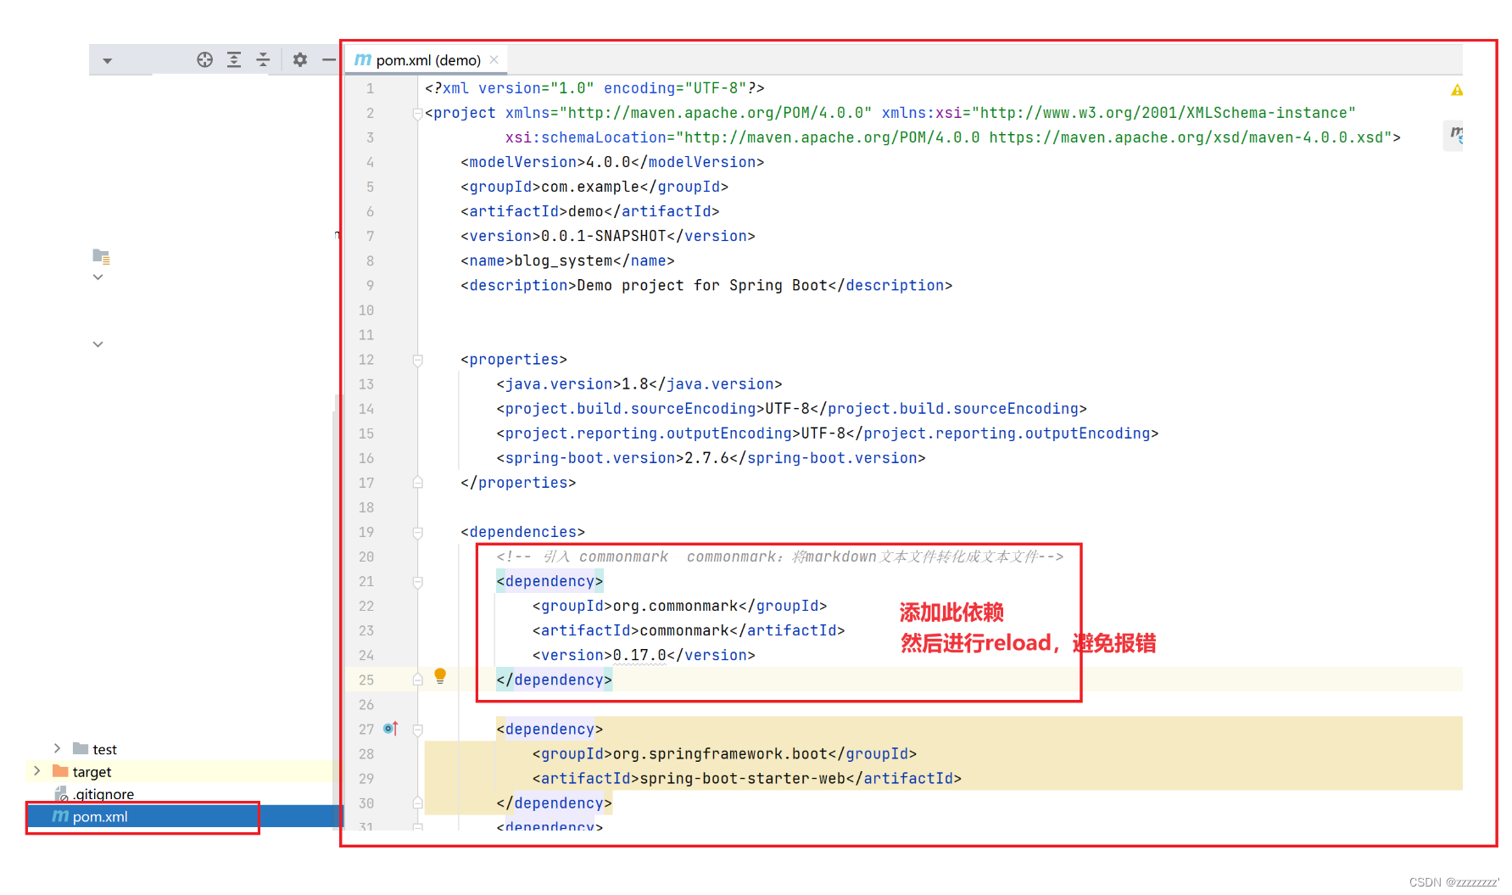Expand the test folder in project tree
Viewport: 1512px width, 895px height.
[57, 748]
